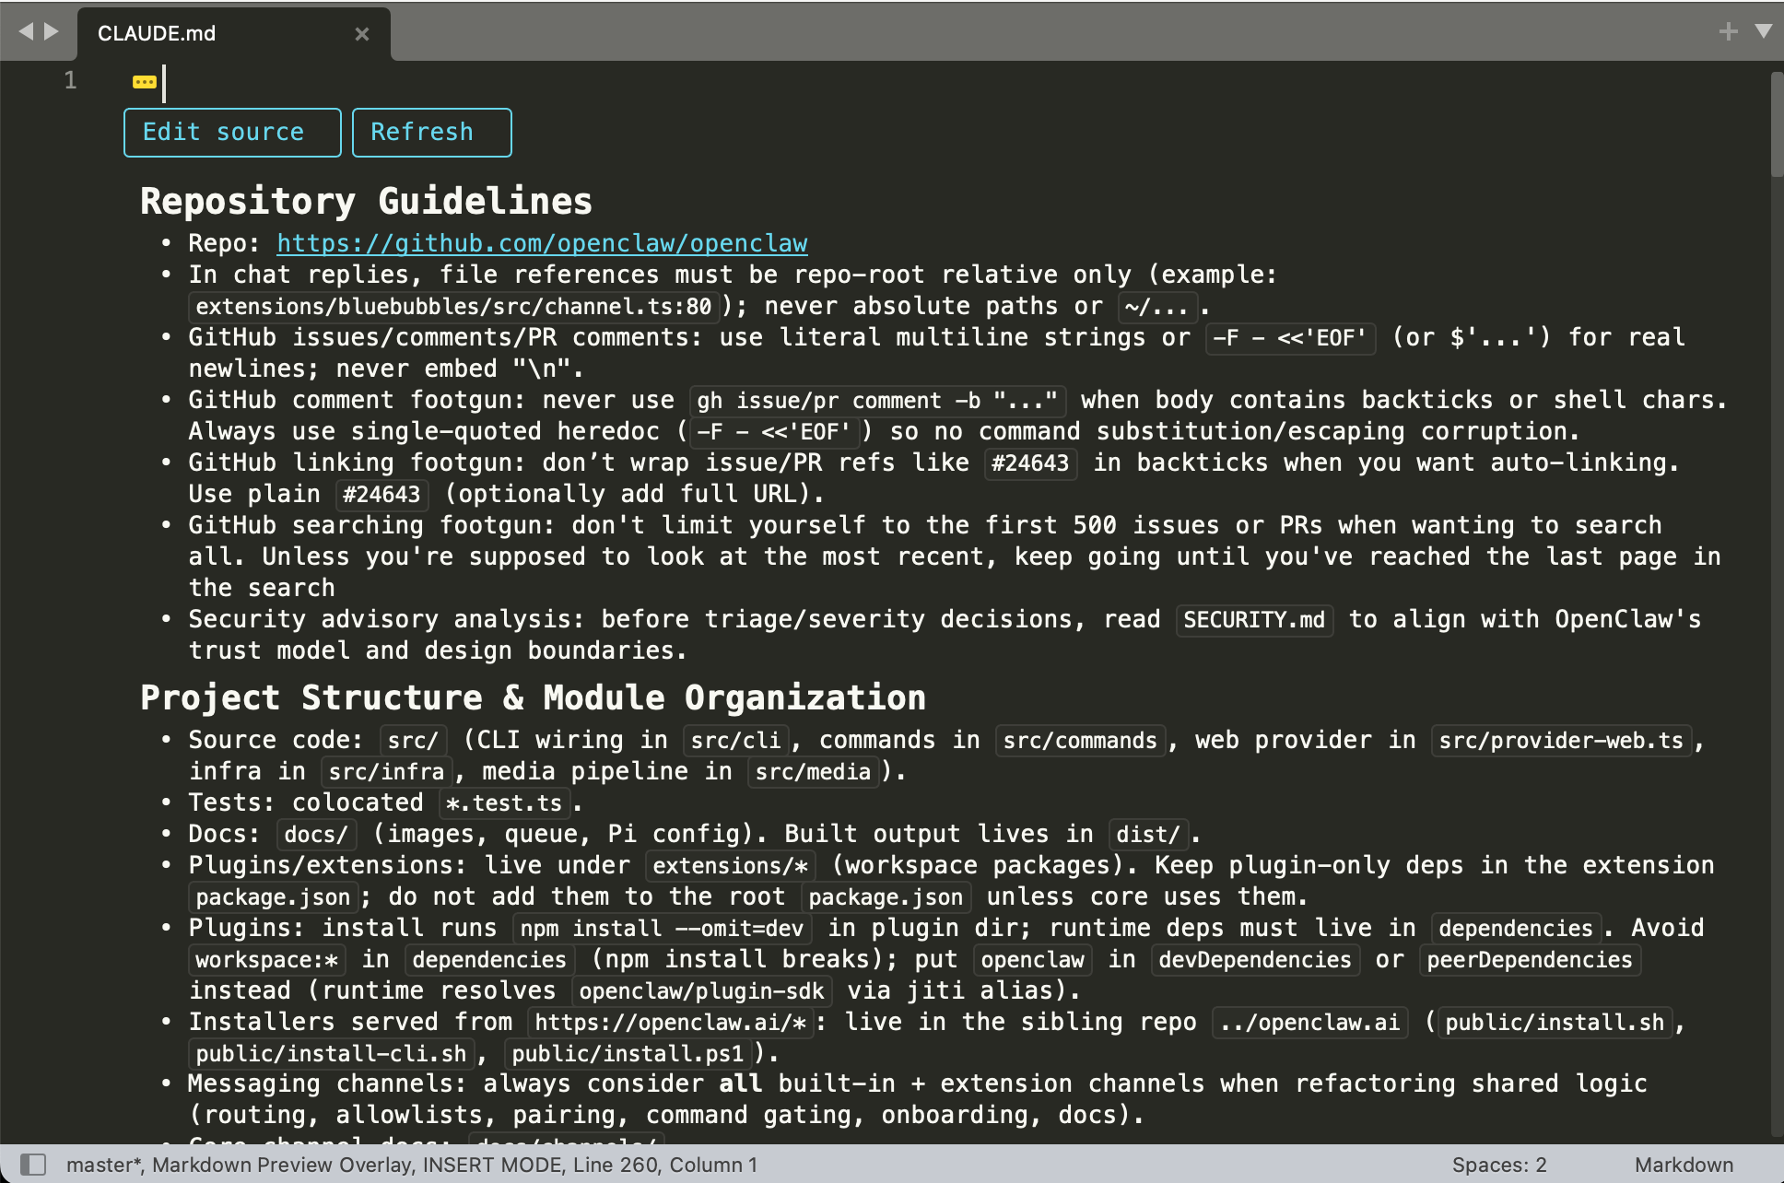Open the Spaces: 2 indentation menu

click(1499, 1165)
